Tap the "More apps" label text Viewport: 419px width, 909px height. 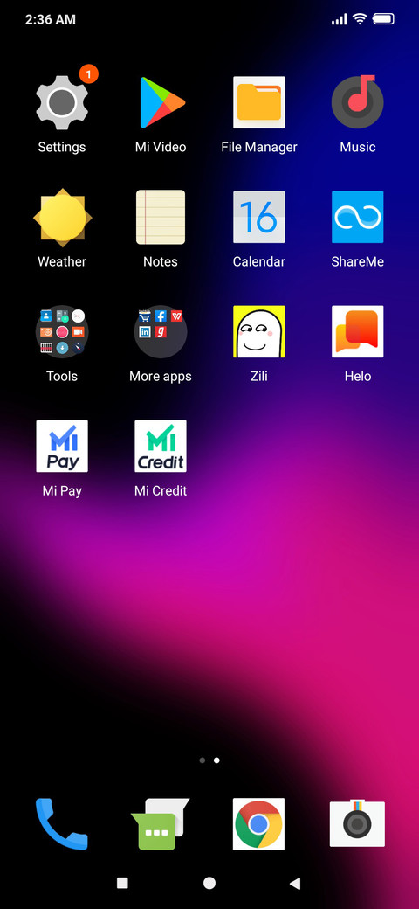click(x=161, y=377)
